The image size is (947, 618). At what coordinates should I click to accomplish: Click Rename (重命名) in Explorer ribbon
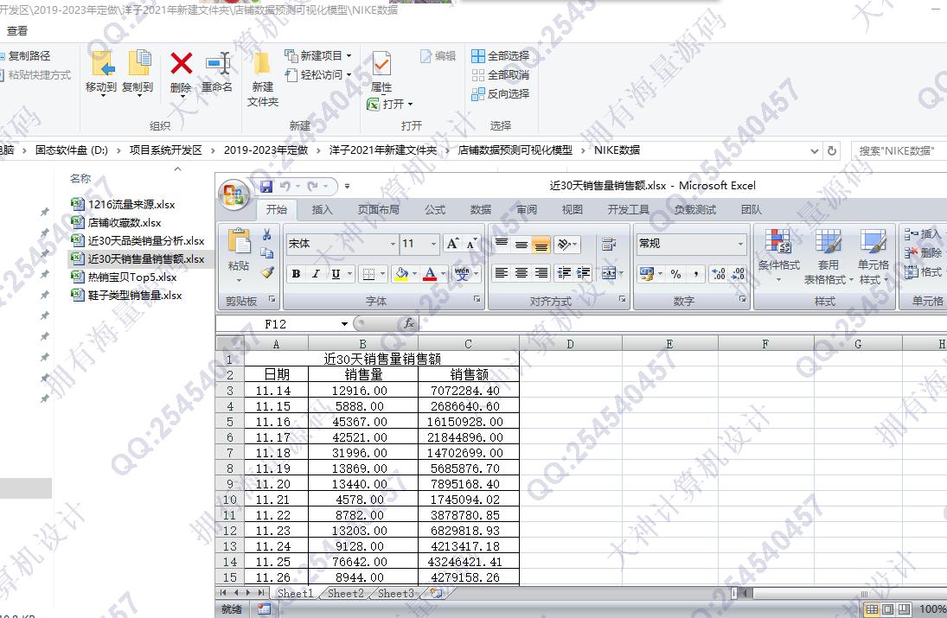click(x=217, y=73)
